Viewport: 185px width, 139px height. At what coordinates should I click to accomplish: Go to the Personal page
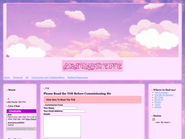[x=18, y=78]
